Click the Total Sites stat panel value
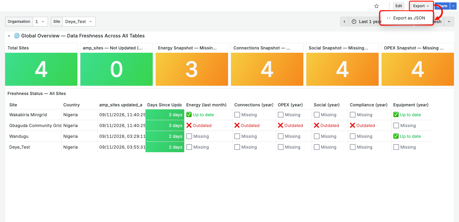The width and height of the screenshot is (459, 222). click(x=41, y=70)
